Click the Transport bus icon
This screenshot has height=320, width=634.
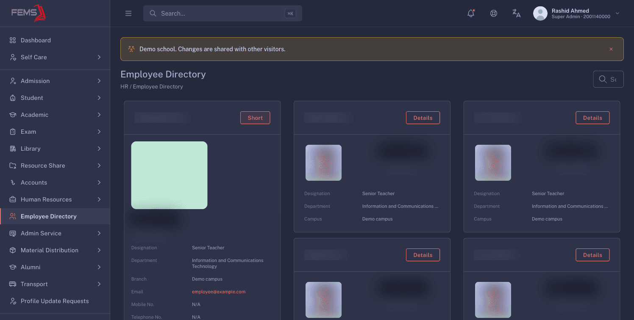tap(13, 284)
